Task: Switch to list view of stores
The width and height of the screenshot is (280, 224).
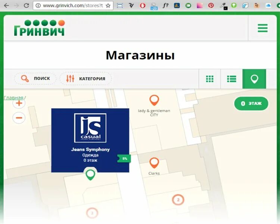Action: tap(231, 79)
